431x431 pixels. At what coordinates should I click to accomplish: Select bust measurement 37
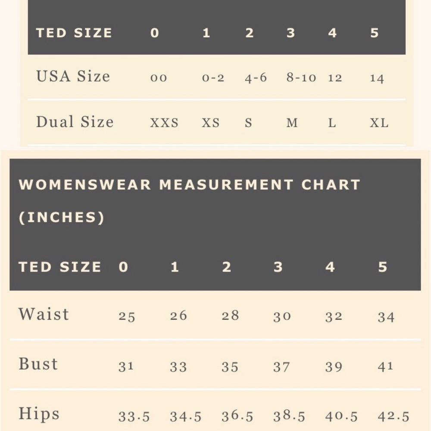281,367
